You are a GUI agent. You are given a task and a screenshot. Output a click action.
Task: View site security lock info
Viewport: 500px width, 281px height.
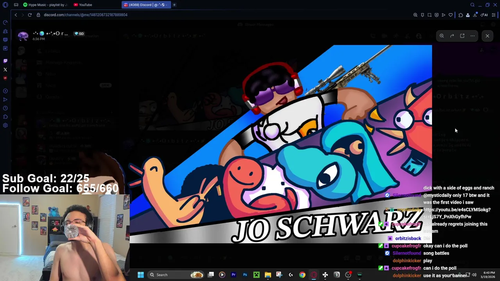[x=38, y=15]
